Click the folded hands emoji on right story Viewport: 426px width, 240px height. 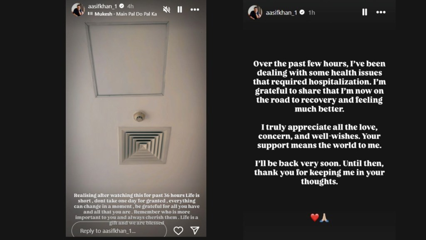[324, 217]
